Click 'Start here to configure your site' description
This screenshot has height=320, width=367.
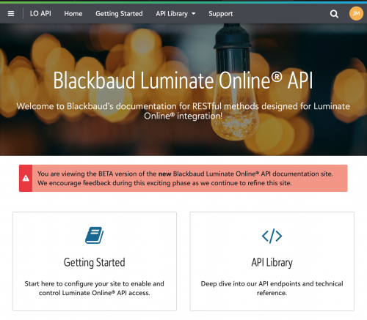95,289
